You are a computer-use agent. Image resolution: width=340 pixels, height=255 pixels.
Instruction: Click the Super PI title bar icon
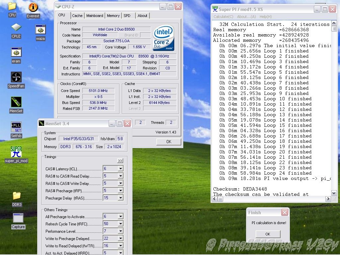pyautogui.click(x=215, y=9)
